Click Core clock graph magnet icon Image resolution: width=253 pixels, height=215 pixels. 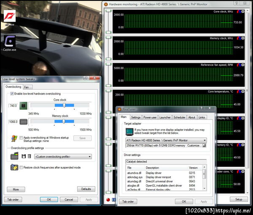point(239,11)
